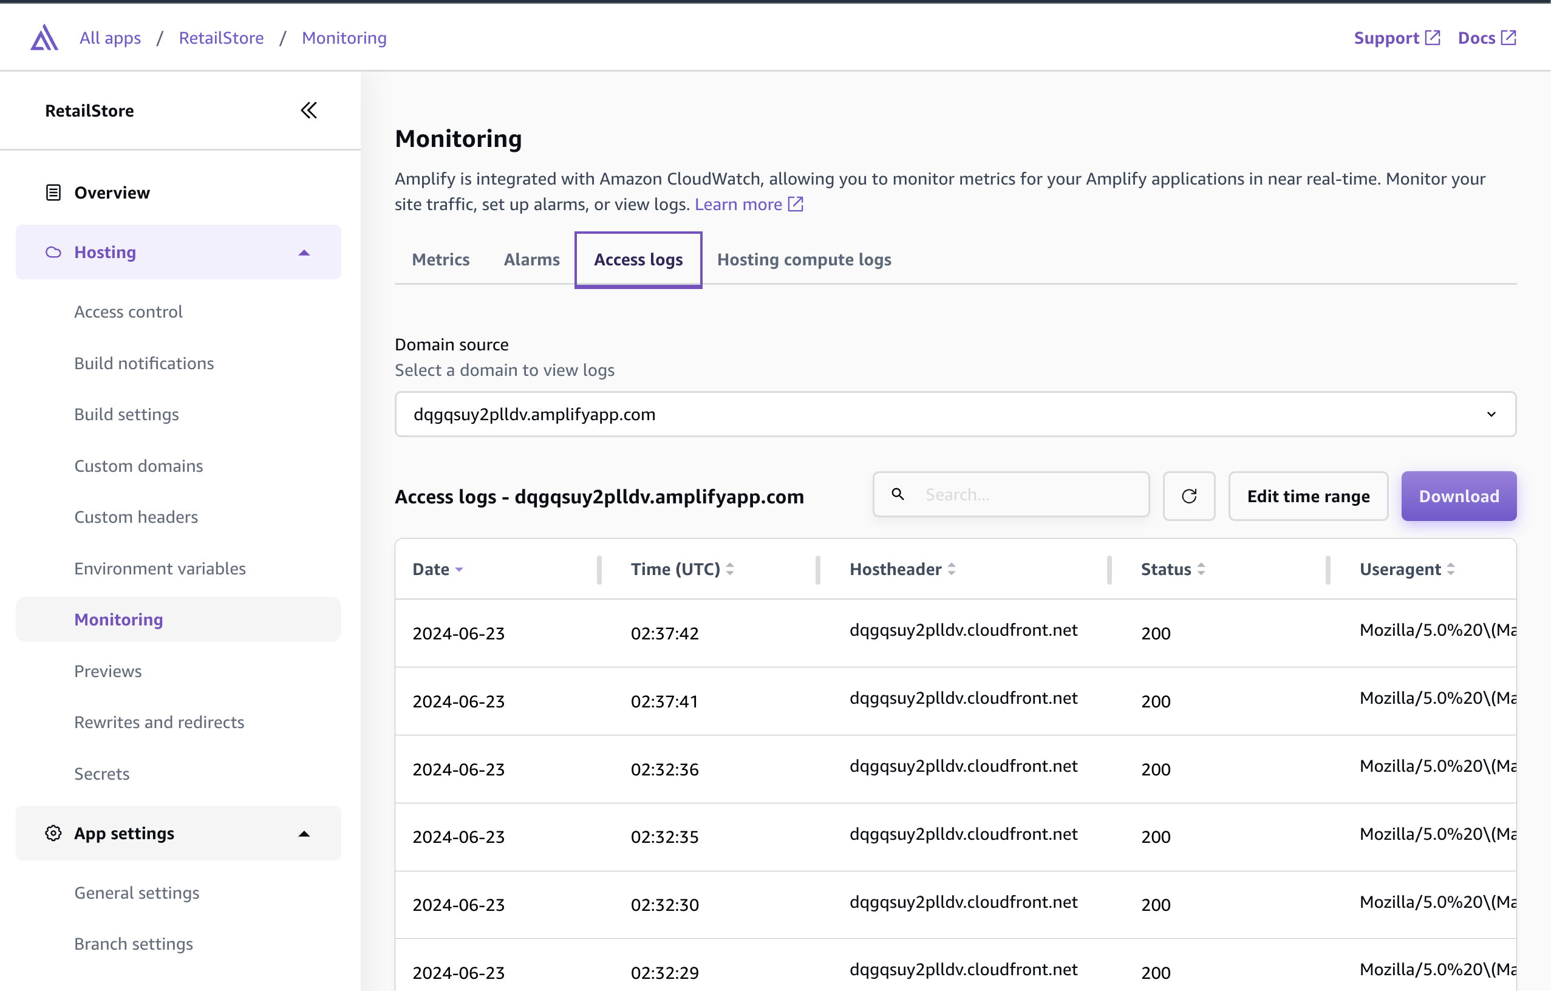Switch to the Metrics tab

[440, 259]
